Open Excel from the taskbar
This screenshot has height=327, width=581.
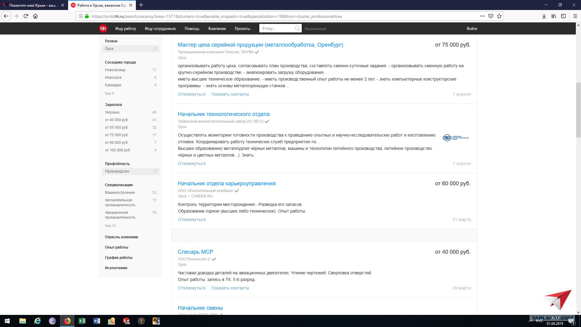click(x=82, y=321)
